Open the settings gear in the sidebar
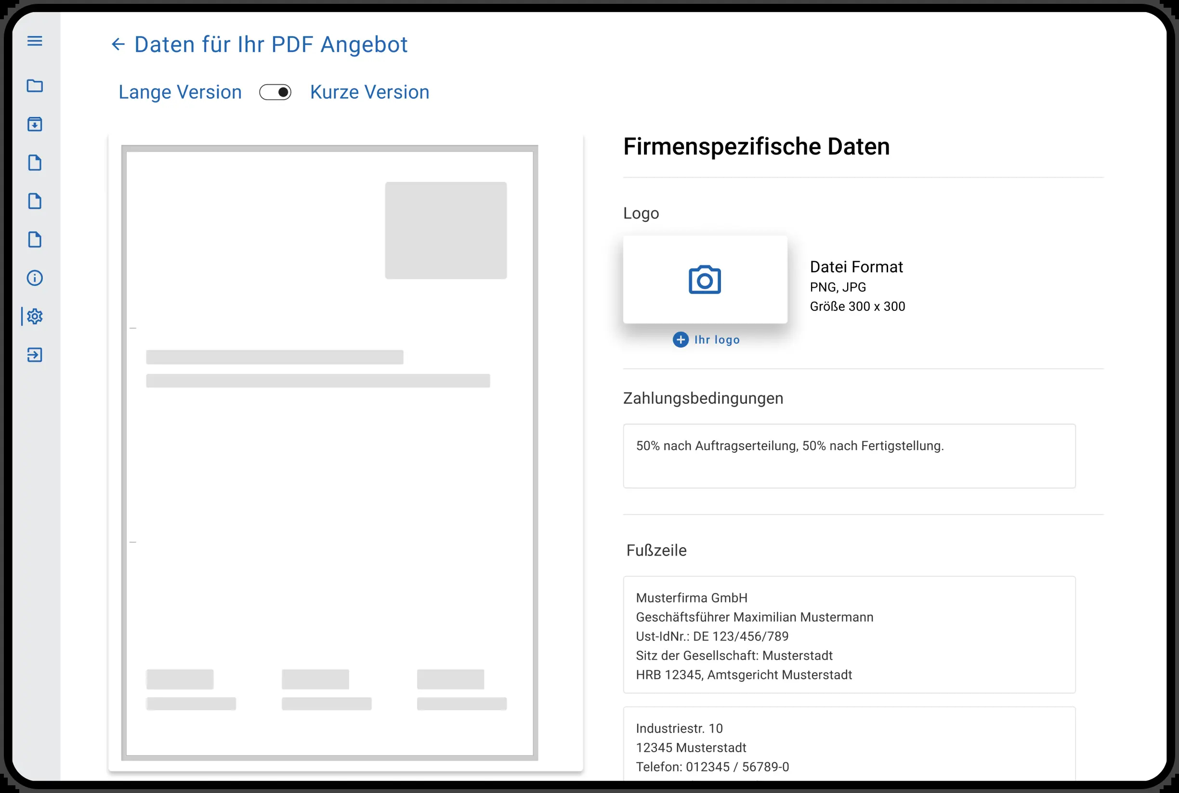The image size is (1179, 793). tap(34, 316)
